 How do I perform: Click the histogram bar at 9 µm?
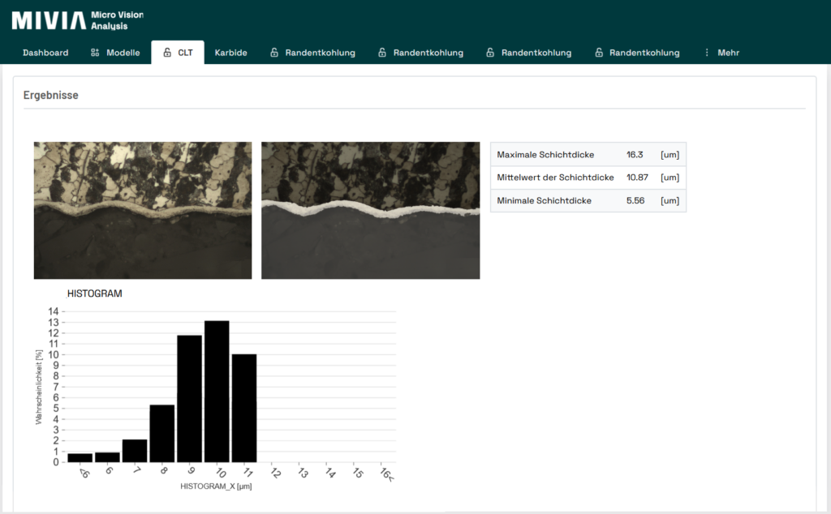tap(189, 399)
